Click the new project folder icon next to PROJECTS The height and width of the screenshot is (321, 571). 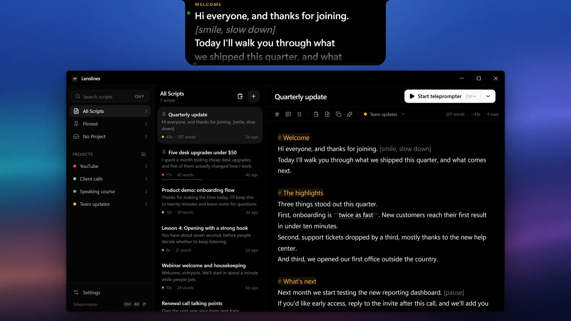point(143,154)
